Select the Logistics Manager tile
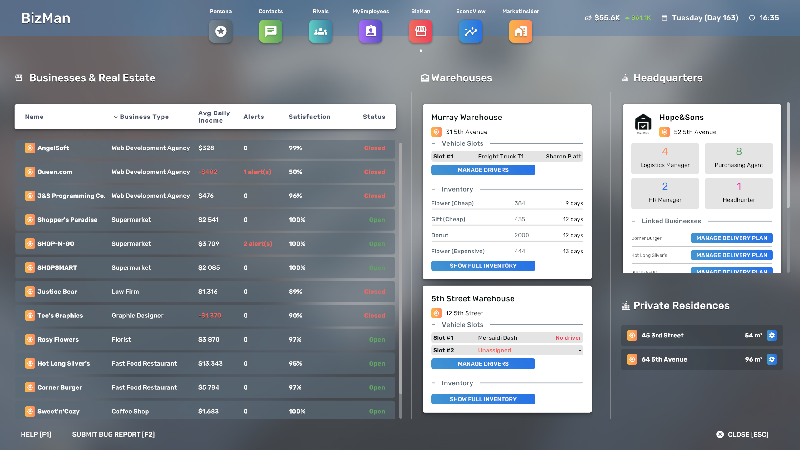Image resolution: width=800 pixels, height=450 pixels. coord(665,158)
